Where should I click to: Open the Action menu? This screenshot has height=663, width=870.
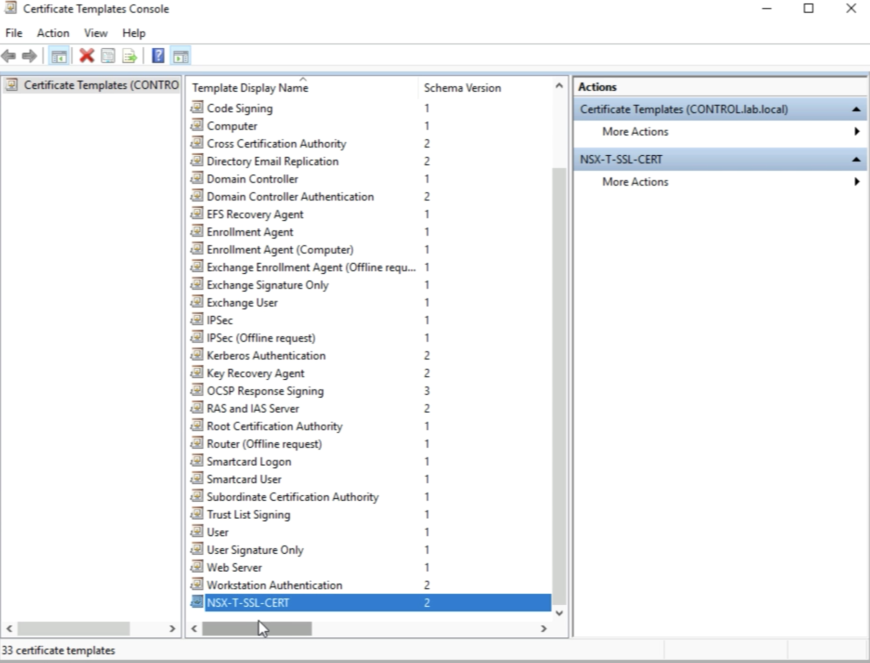(x=53, y=33)
